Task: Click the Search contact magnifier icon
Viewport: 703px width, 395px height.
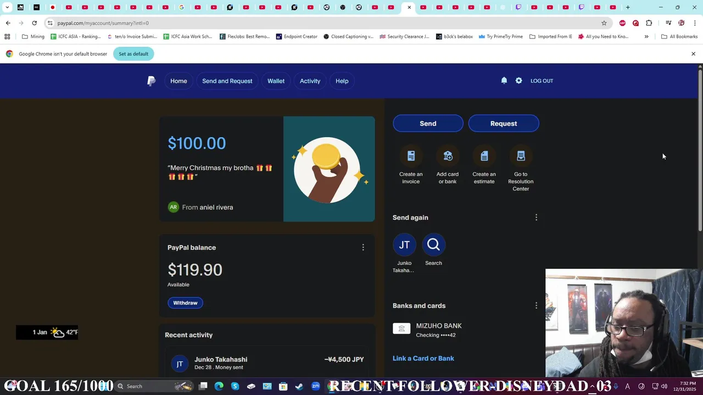Action: coord(433,245)
